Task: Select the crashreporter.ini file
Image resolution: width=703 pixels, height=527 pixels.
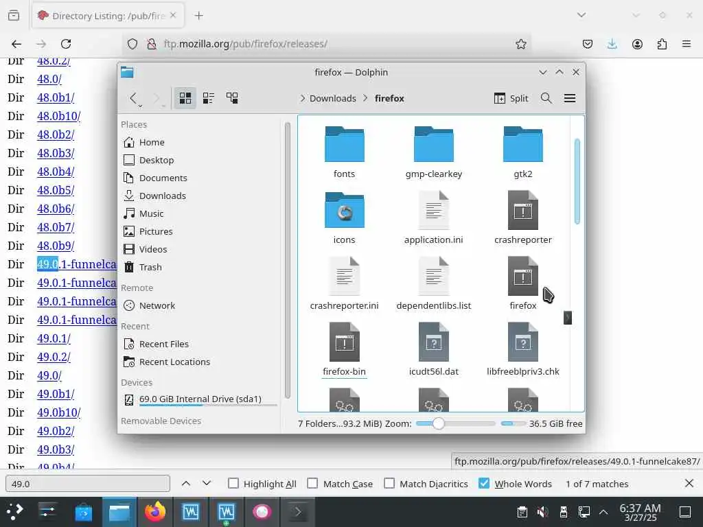Action: click(x=345, y=284)
